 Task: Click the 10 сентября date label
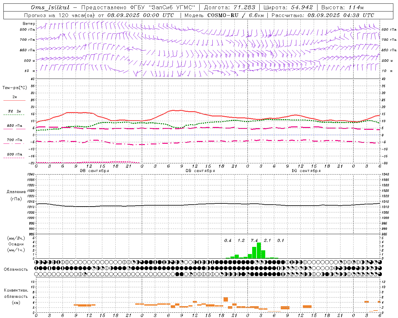(306, 171)
